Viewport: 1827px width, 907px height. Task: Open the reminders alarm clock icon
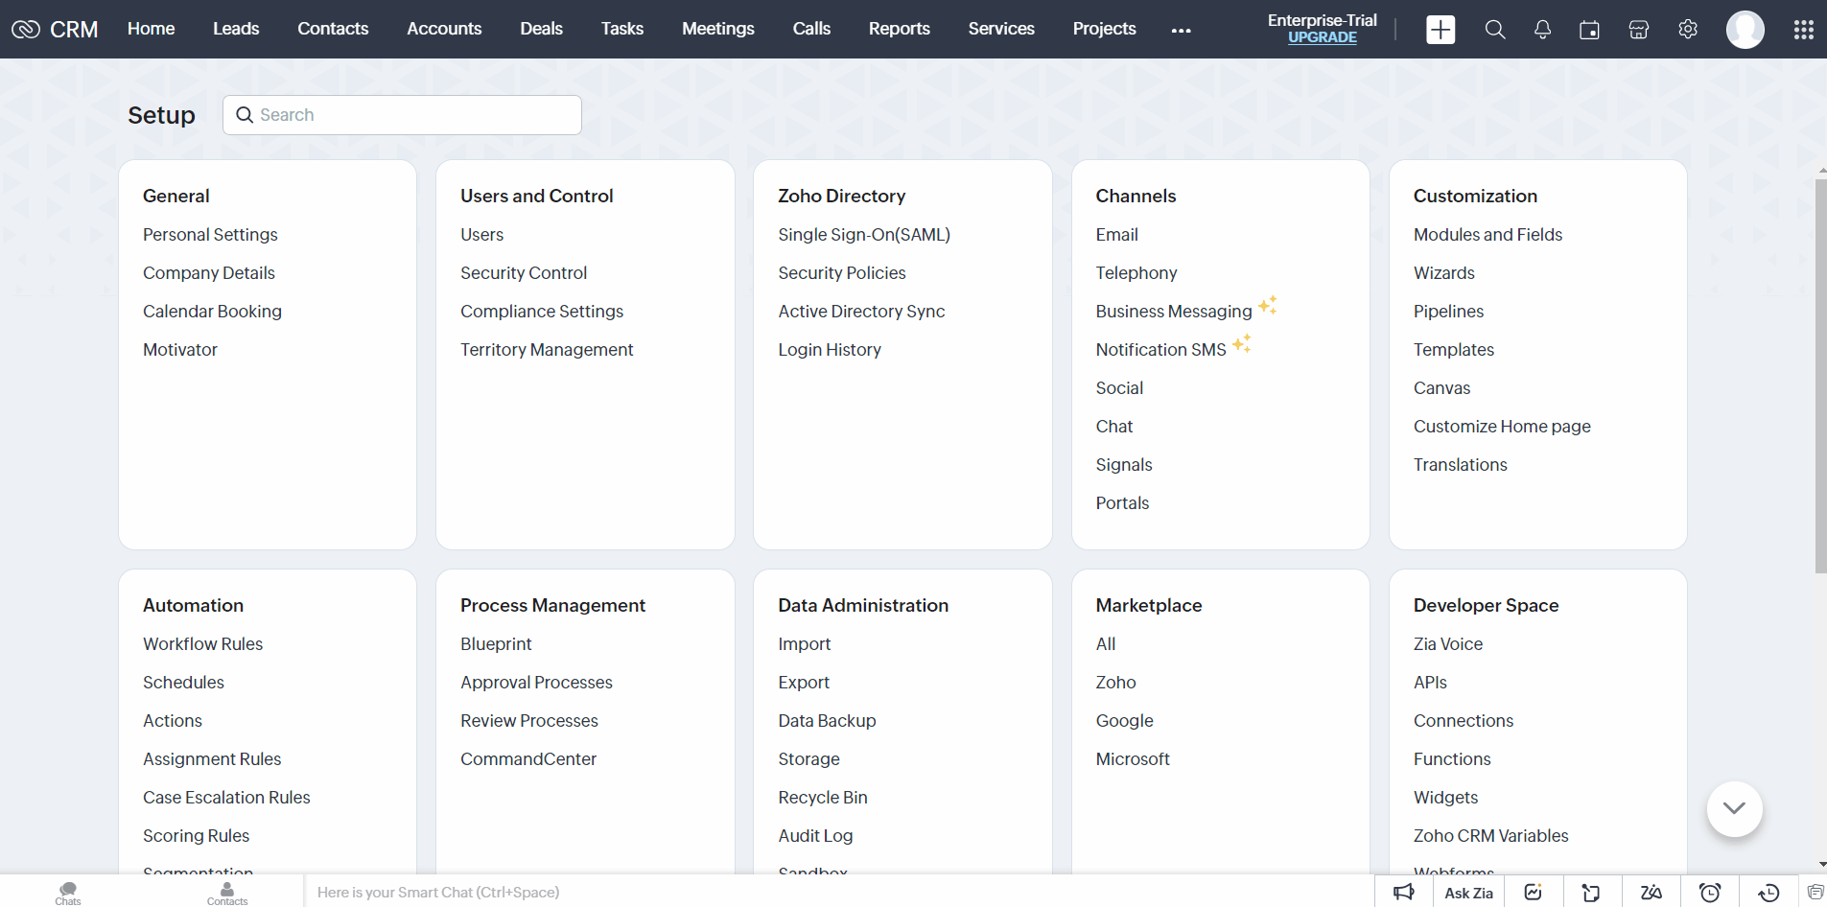(1709, 893)
